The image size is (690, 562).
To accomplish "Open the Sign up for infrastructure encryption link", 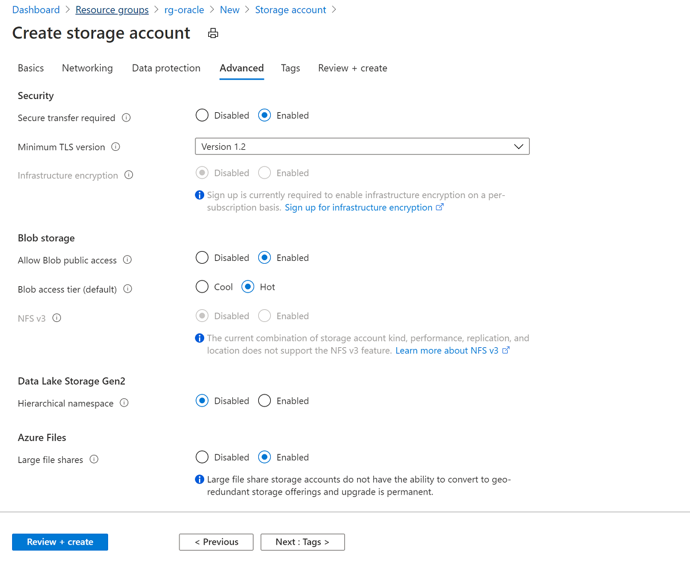I will pos(359,207).
